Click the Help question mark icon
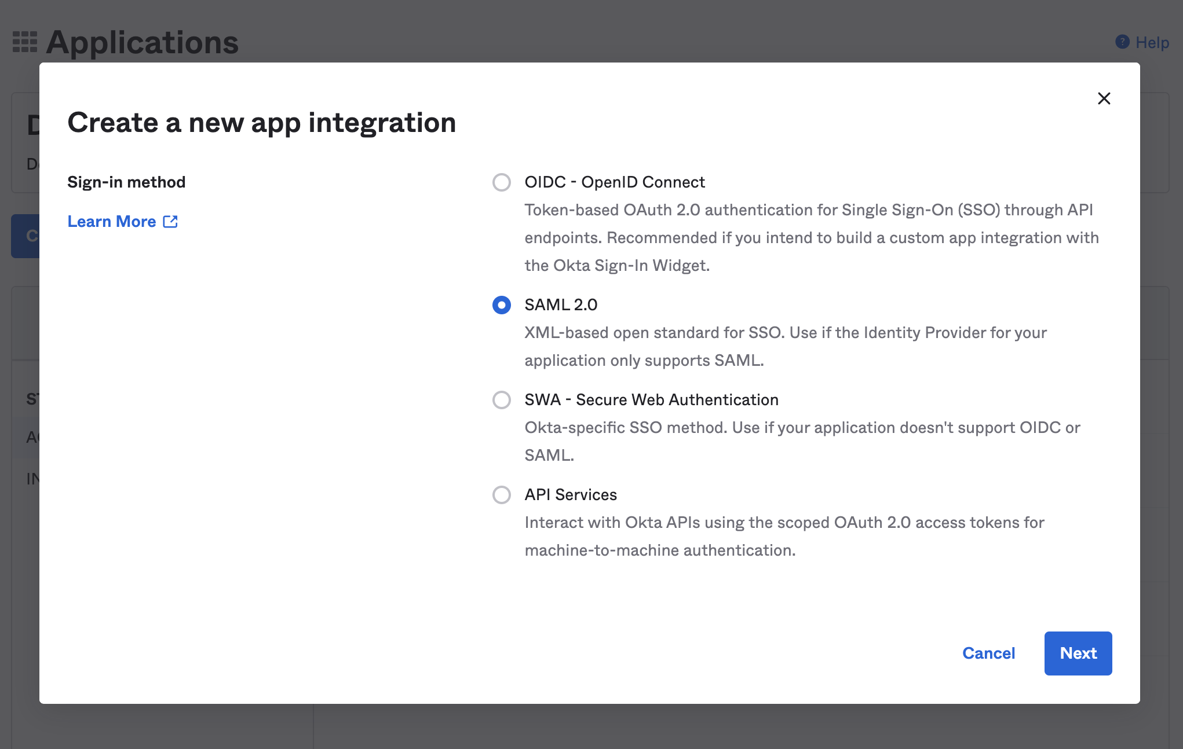The image size is (1183, 749). point(1122,42)
